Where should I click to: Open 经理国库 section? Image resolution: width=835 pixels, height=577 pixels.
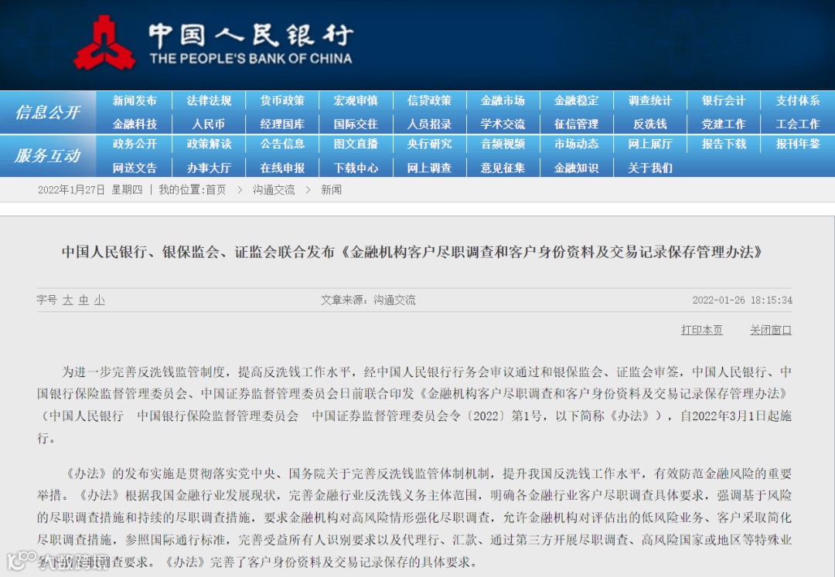(282, 124)
